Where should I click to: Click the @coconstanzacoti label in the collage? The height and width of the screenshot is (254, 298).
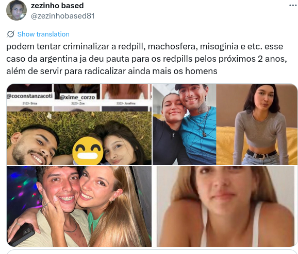pos(29,96)
